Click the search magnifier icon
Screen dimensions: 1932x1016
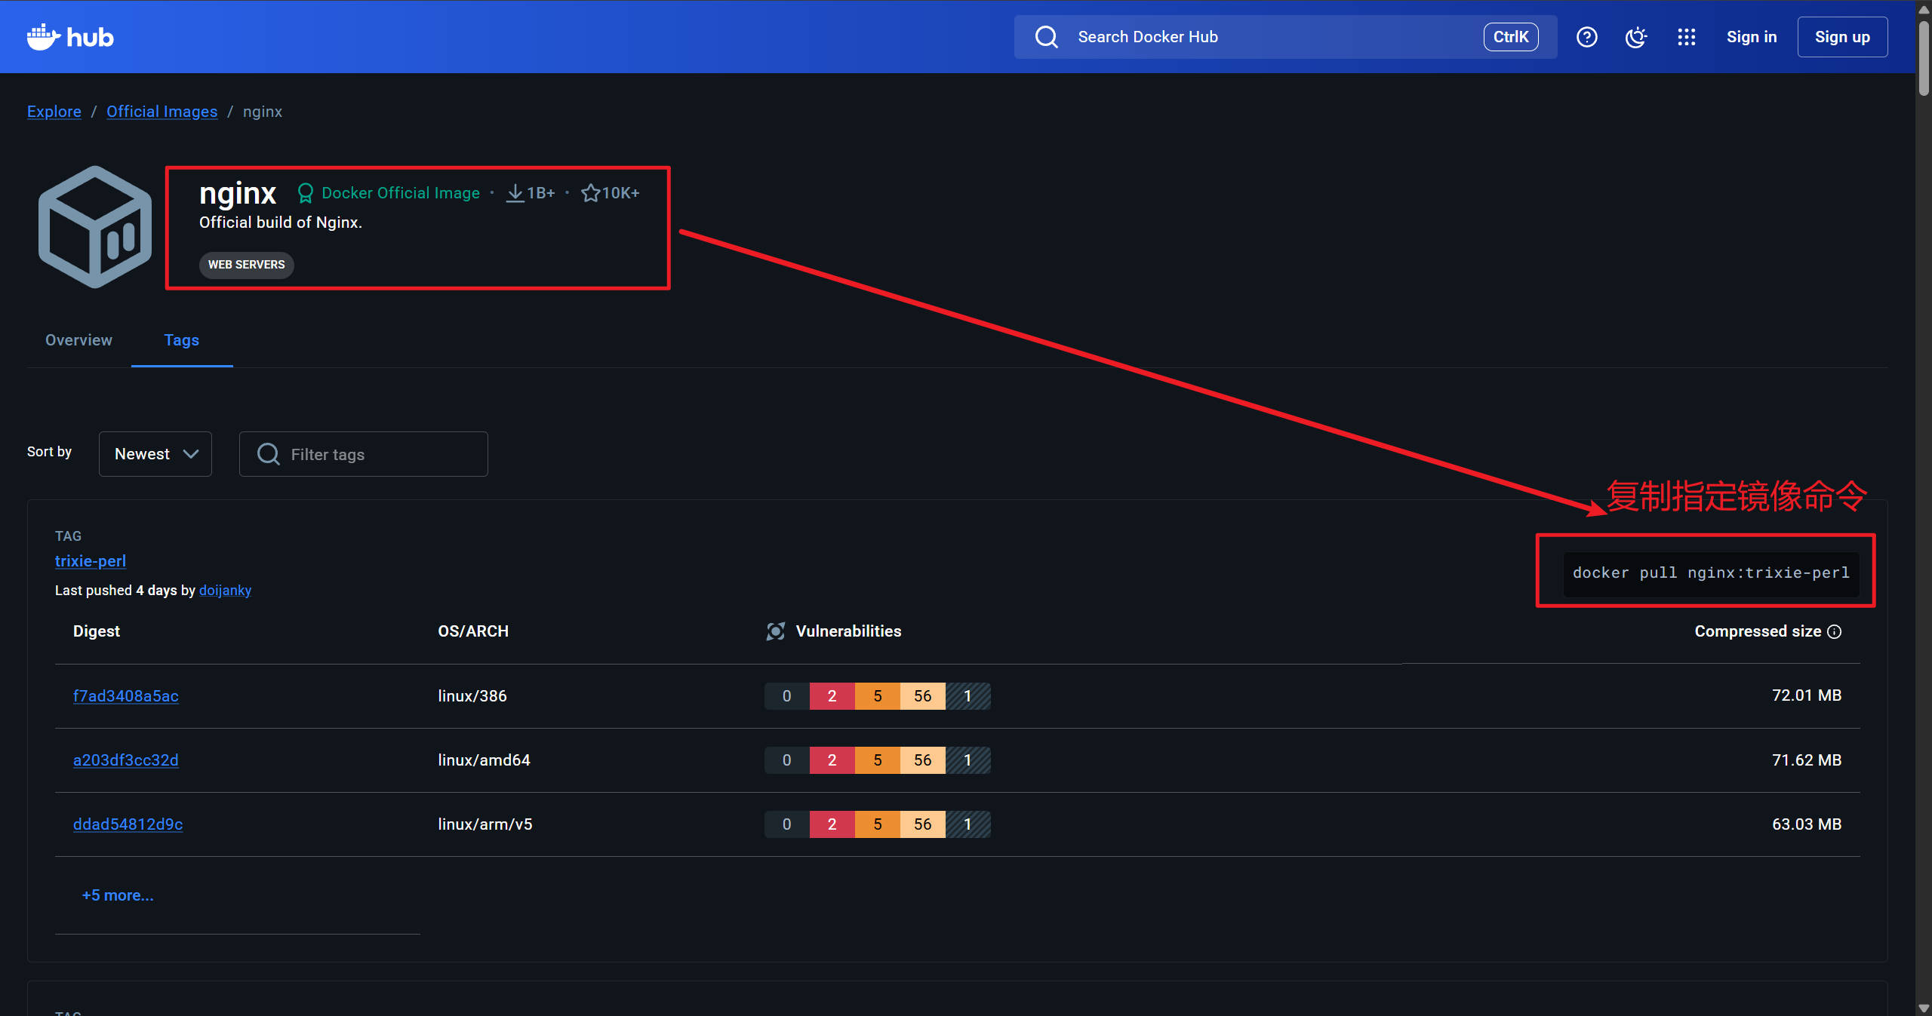pyautogui.click(x=1046, y=37)
